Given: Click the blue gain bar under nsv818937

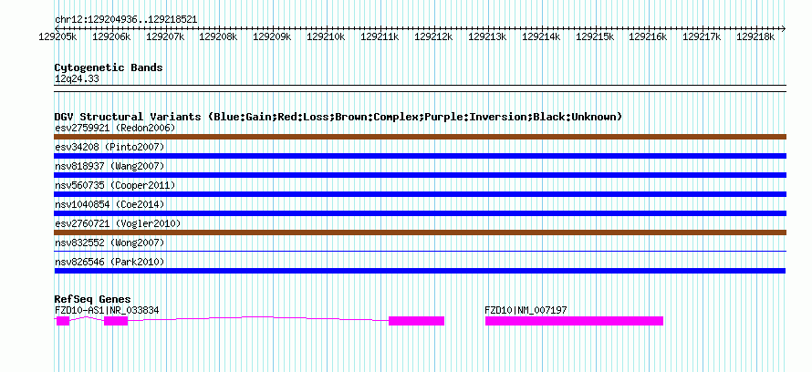Looking at the screenshot, I should tap(420, 175).
